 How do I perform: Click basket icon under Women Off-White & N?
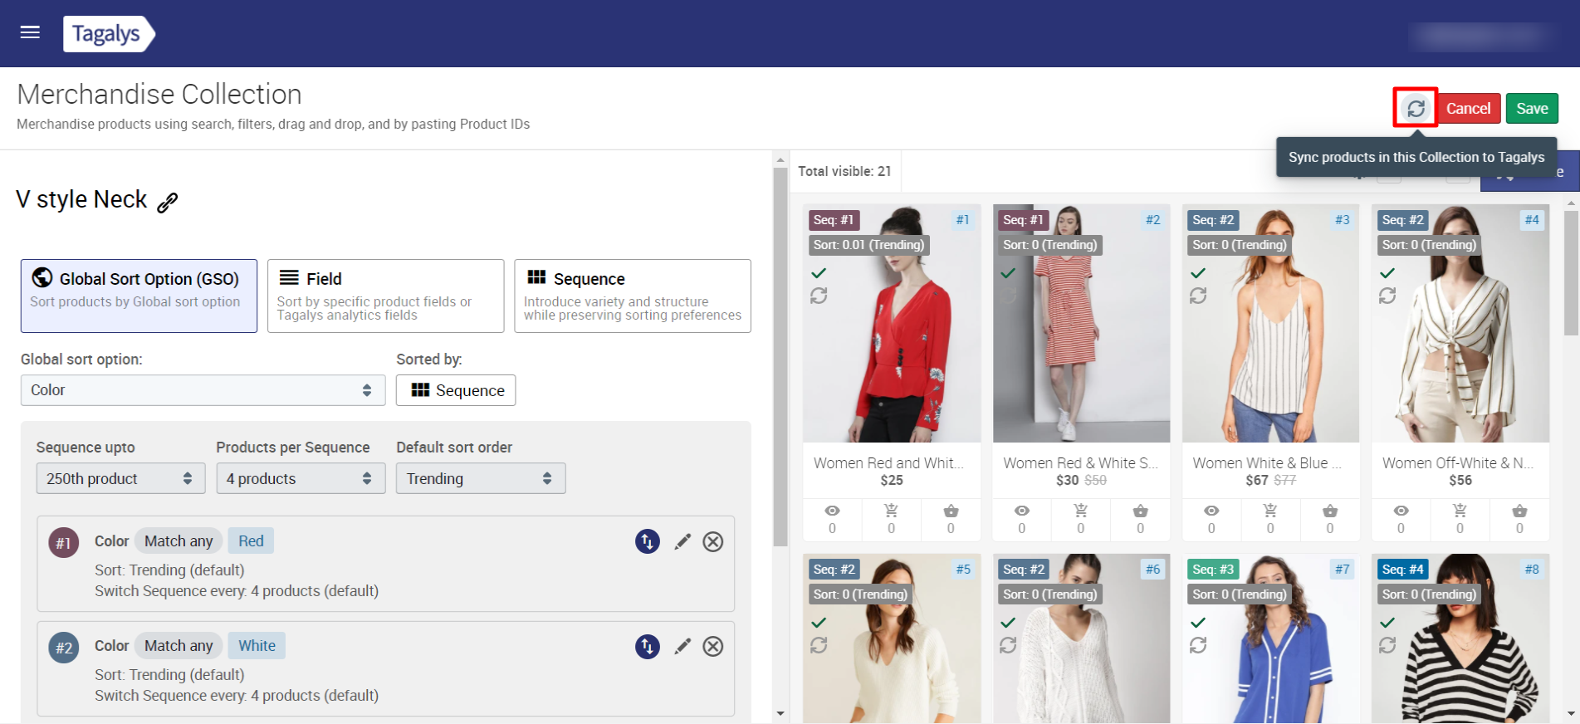click(1519, 511)
